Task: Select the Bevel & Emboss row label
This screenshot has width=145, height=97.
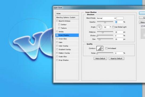Action: coord(64,21)
